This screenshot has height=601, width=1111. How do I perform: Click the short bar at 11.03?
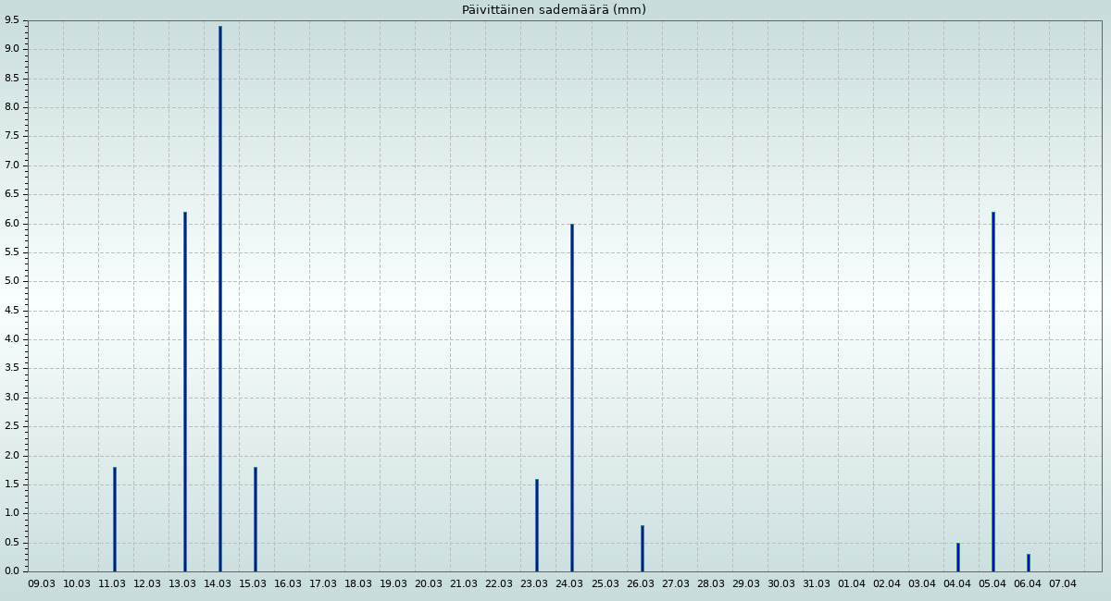point(115,519)
